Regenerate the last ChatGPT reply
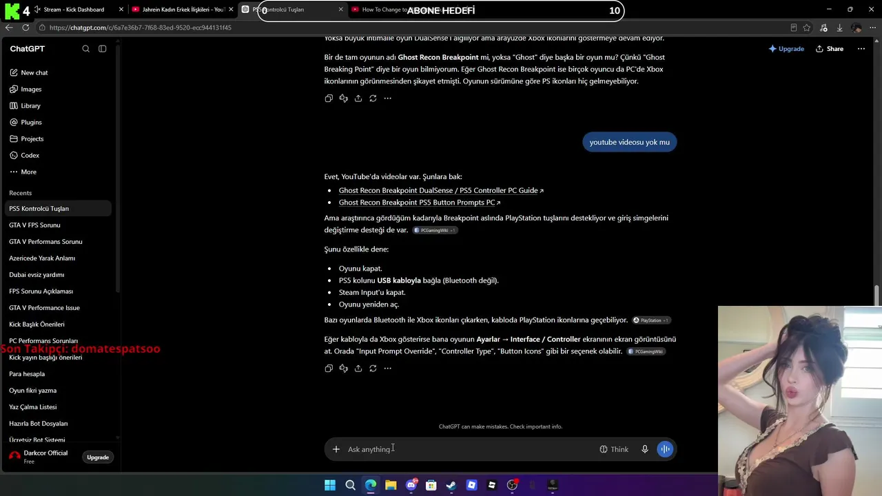The image size is (882, 496). [373, 369]
